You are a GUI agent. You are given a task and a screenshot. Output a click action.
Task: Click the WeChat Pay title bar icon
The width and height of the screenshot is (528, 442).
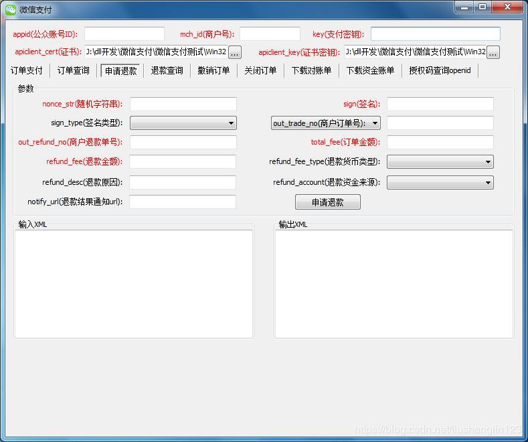[x=11, y=9]
